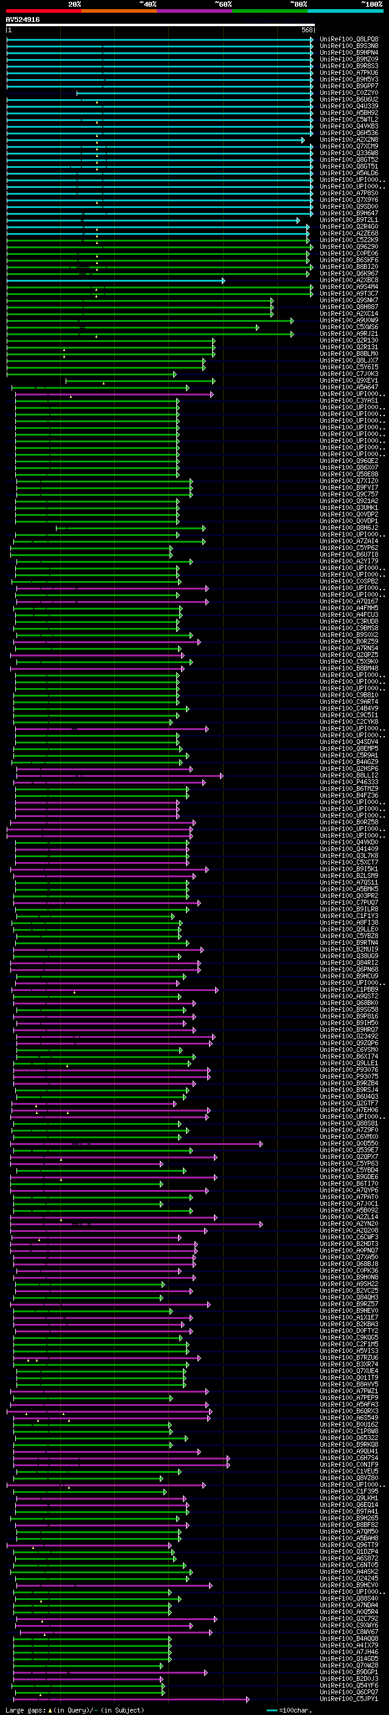The width and height of the screenshot is (389, 1715).
Task: Click UniRef100_A2X2N8 label
Action: [x=349, y=140]
